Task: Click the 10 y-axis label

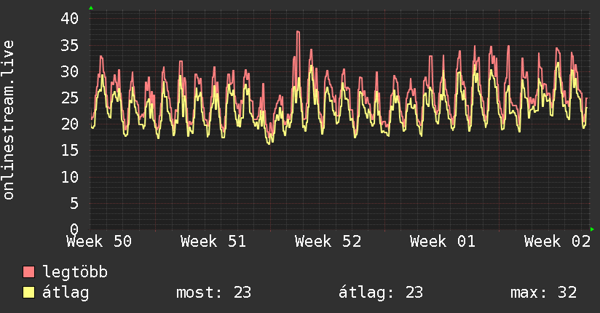Action: [70, 177]
